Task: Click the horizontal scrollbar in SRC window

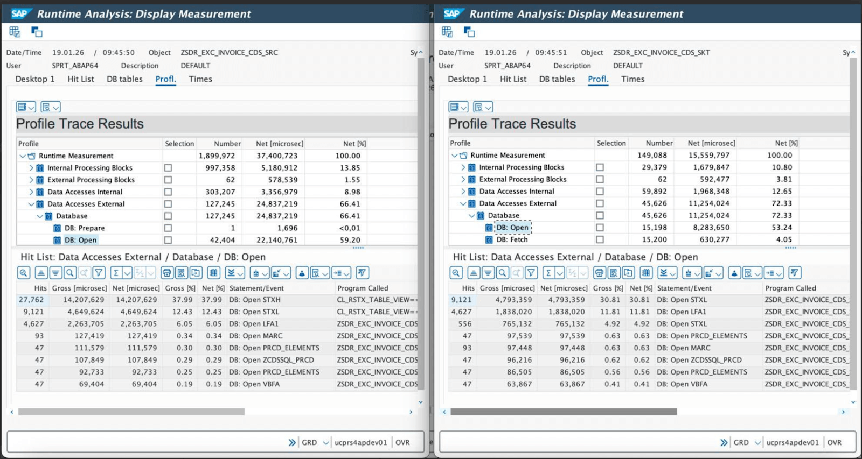Action: 131,412
